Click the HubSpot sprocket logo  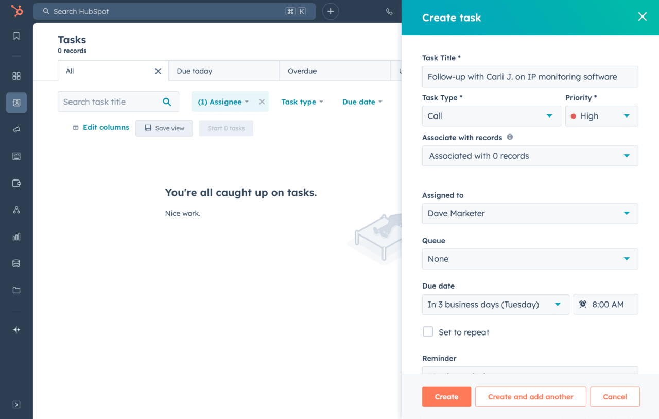(x=16, y=11)
